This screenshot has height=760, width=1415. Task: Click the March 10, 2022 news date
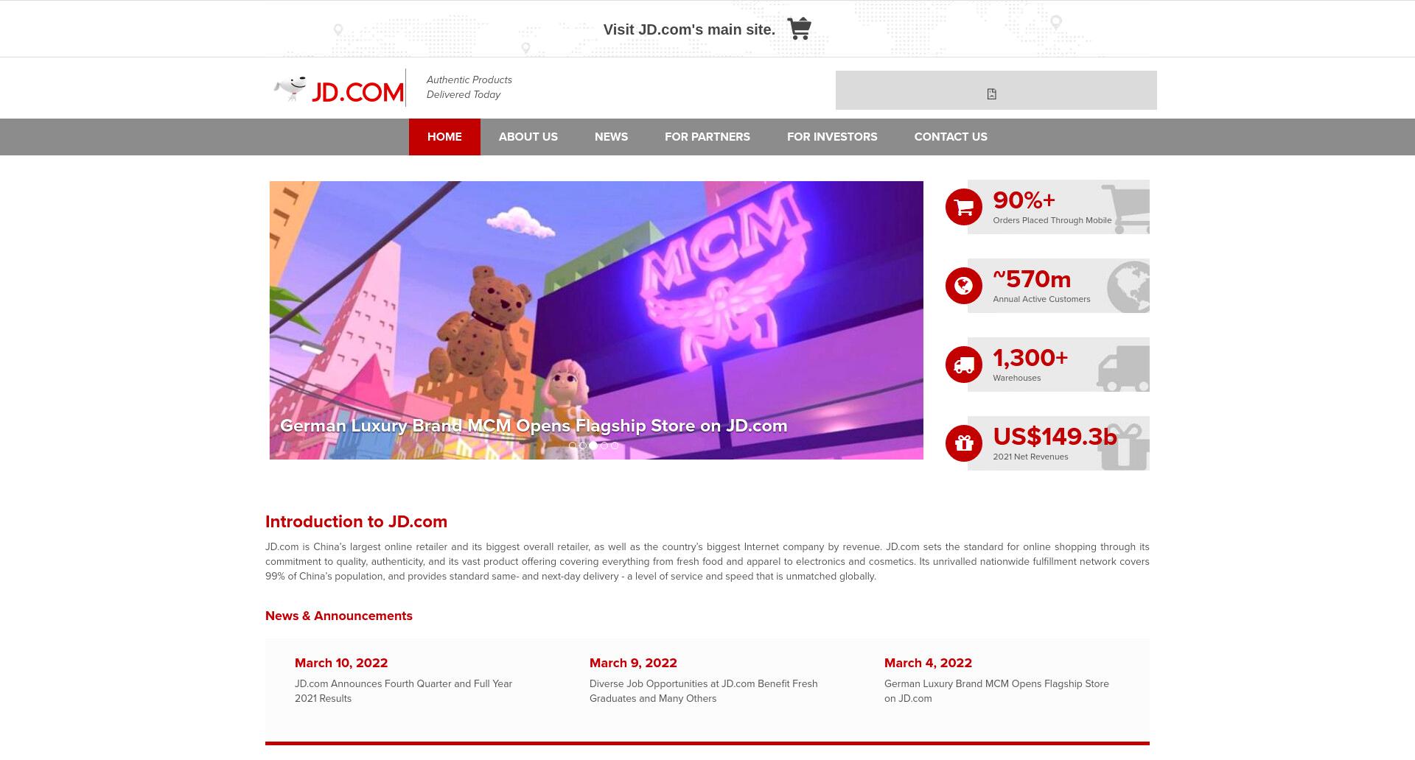[x=341, y=663]
